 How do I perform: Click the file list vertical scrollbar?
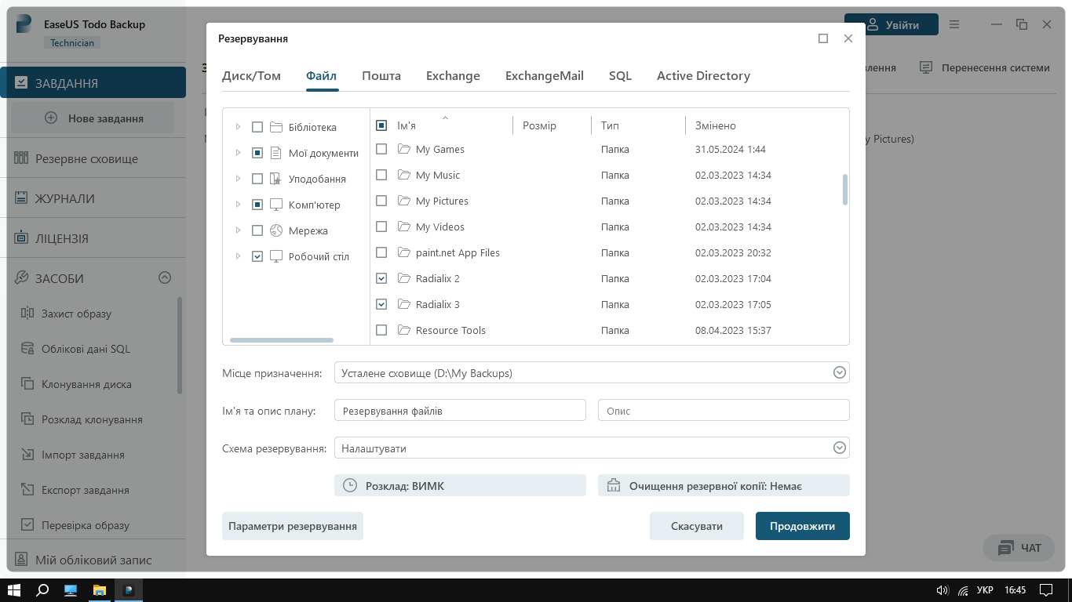845,190
